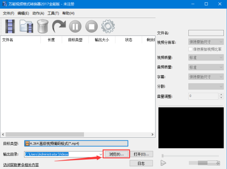This screenshot has height=169, width=227.
Task: Click the 打开(O)... button
Action: pos(141,154)
